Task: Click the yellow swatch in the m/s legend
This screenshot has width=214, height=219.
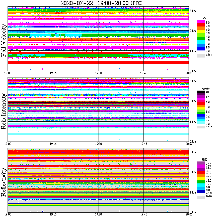Action: click(x=201, y=32)
